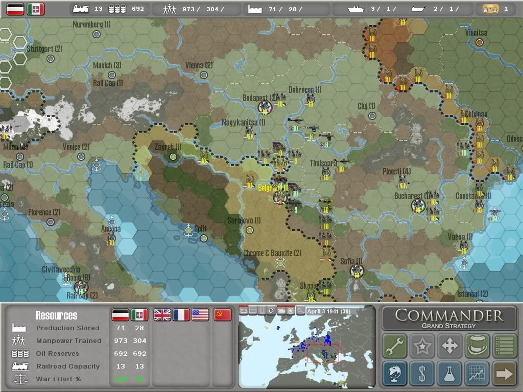
Task: Click the Split port anchor icon
Action: 188,230
